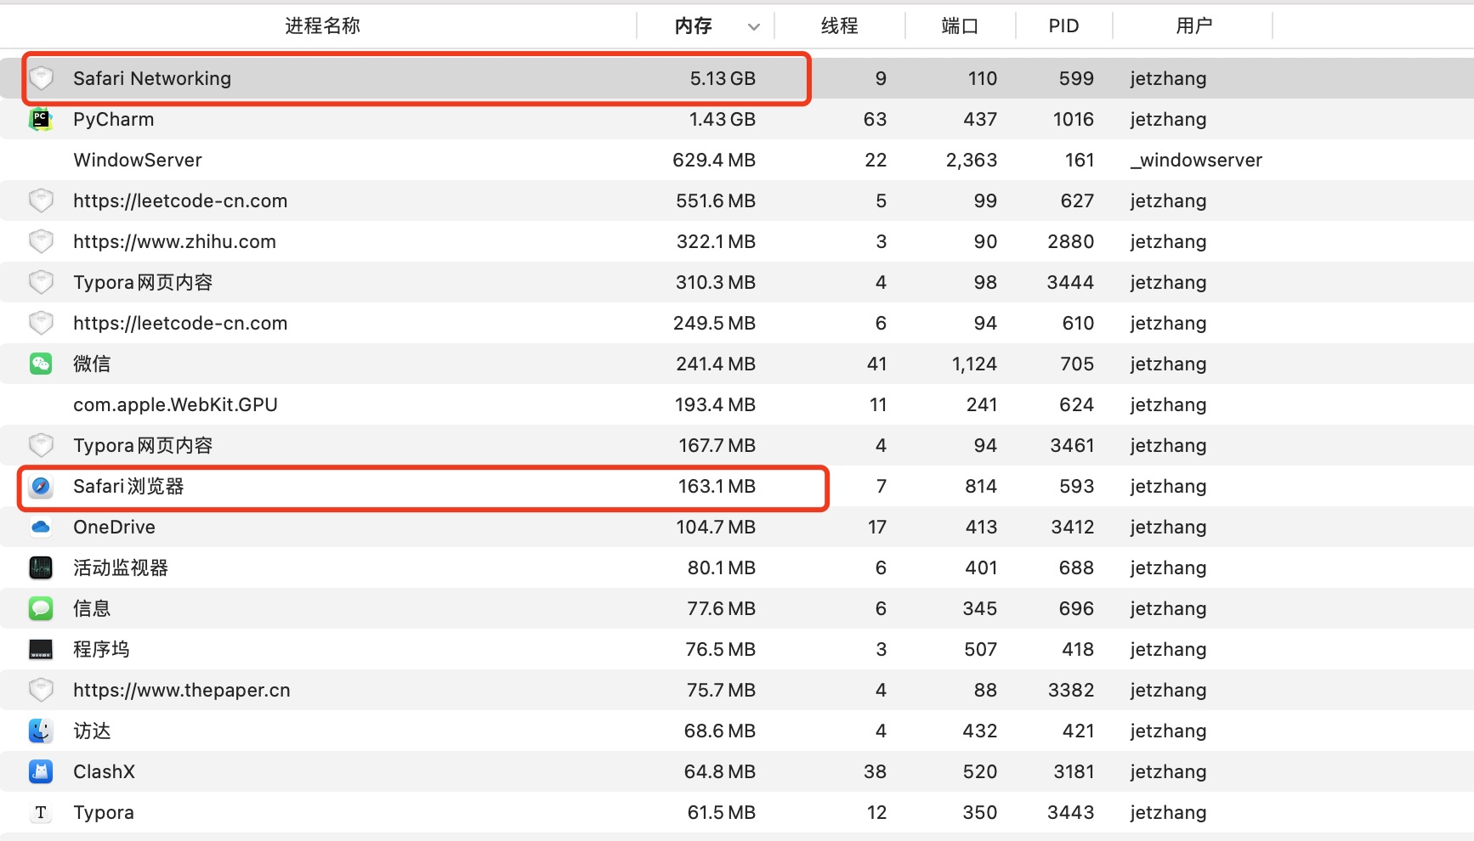Click the thepaper.cn process shield icon
This screenshot has height=841, width=1474.
click(x=41, y=690)
